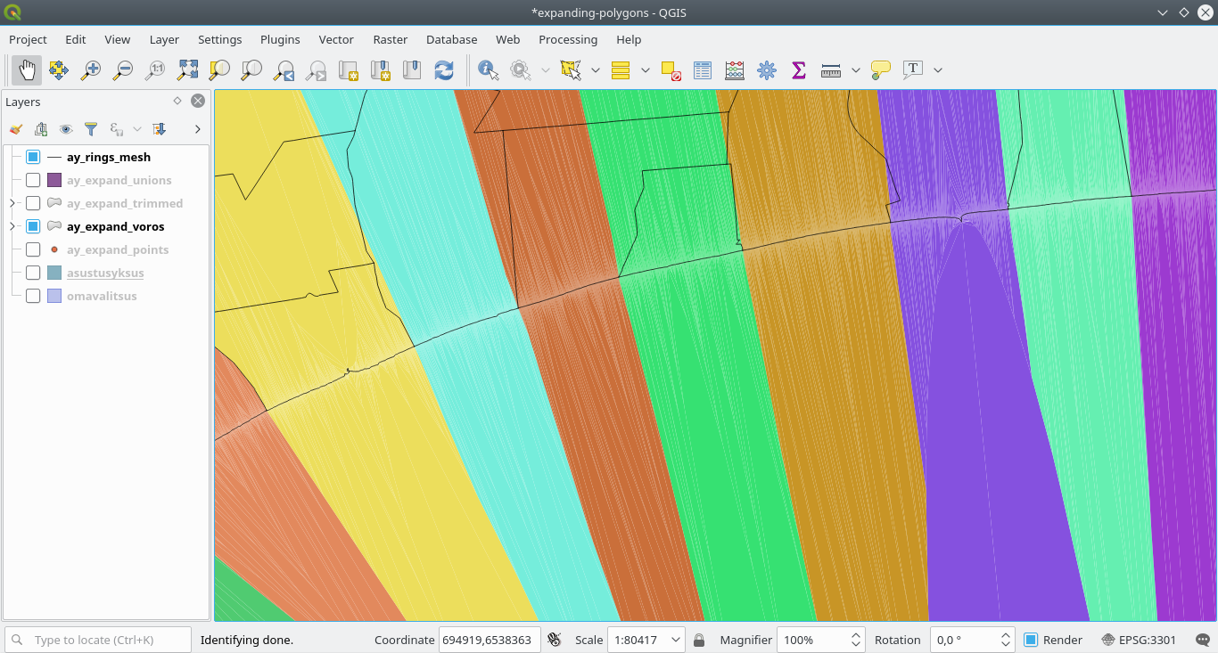
Task: Click Pan Map to Selection icon
Action: pos(59,69)
